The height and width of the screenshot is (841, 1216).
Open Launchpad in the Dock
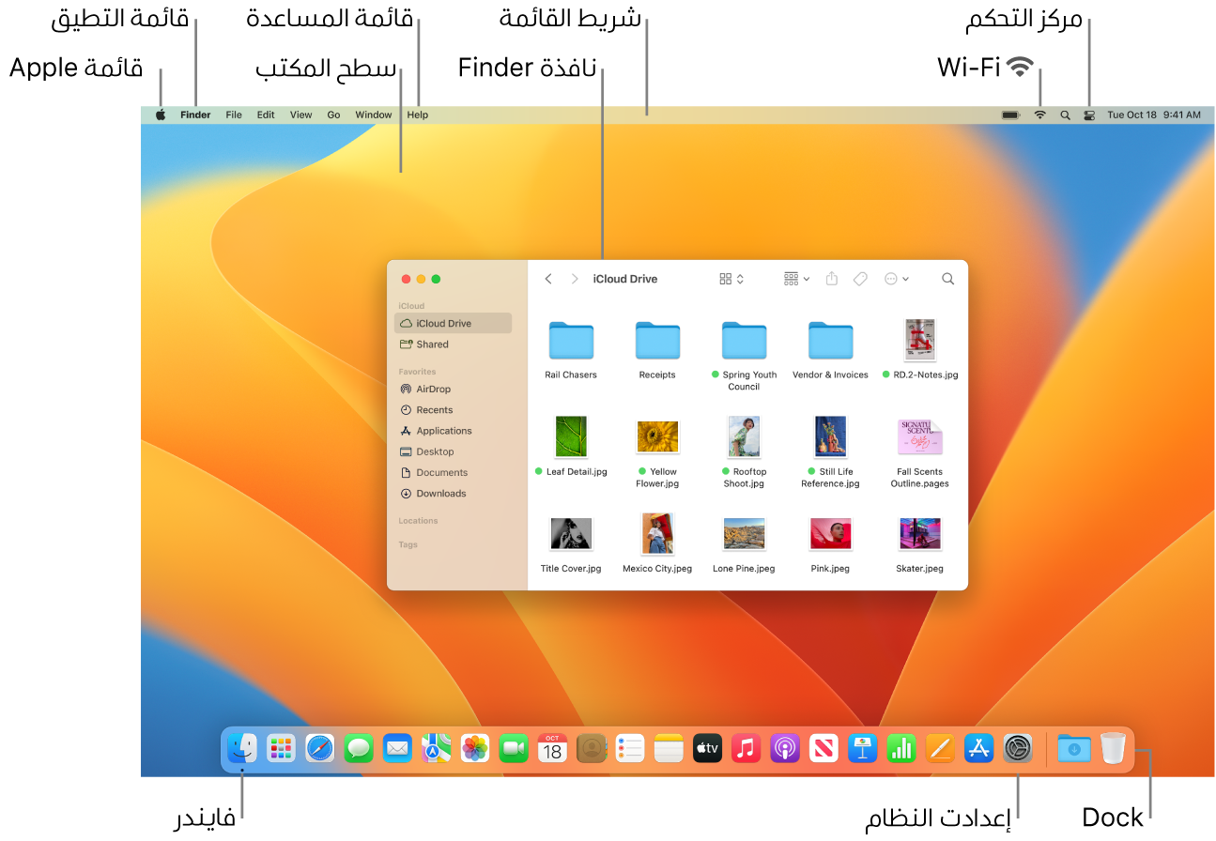point(281,748)
